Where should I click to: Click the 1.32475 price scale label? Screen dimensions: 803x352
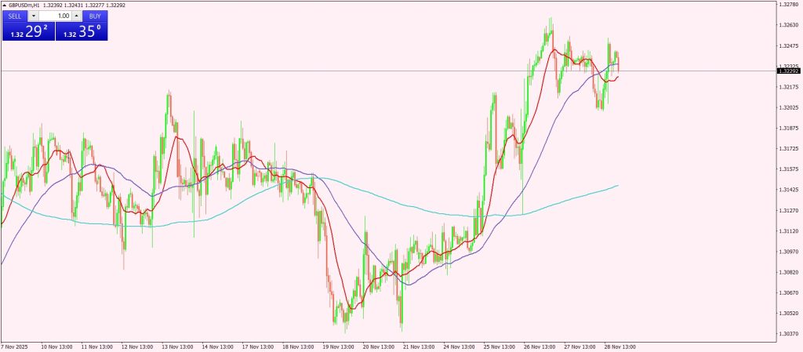click(787, 45)
